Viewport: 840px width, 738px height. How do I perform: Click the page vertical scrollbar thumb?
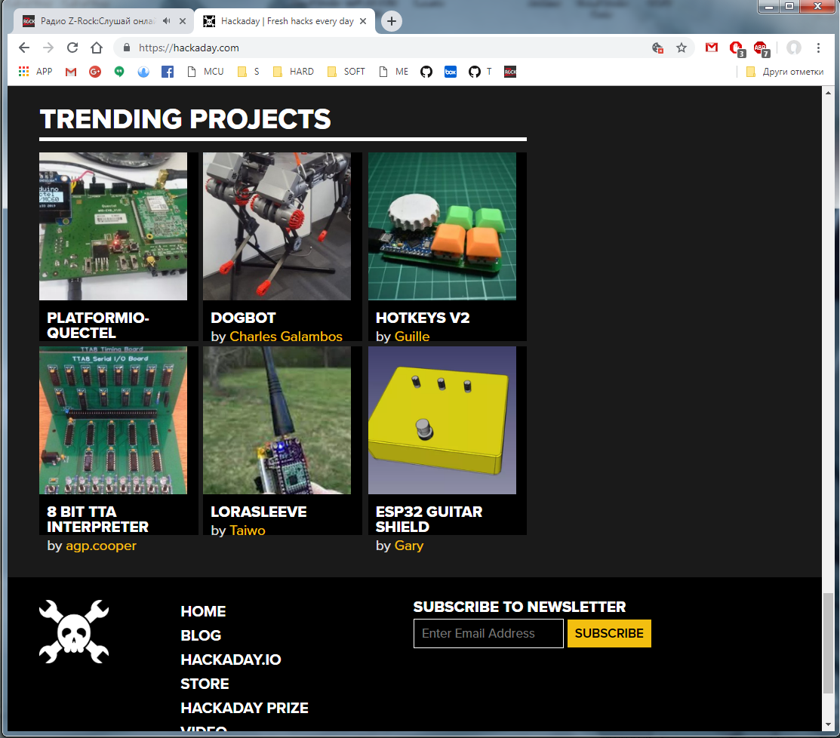point(828,643)
